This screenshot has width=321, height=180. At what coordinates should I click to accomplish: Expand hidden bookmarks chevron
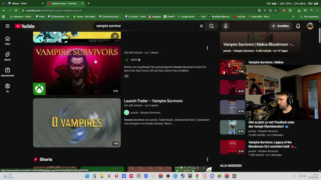pyautogui.click(x=293, y=17)
